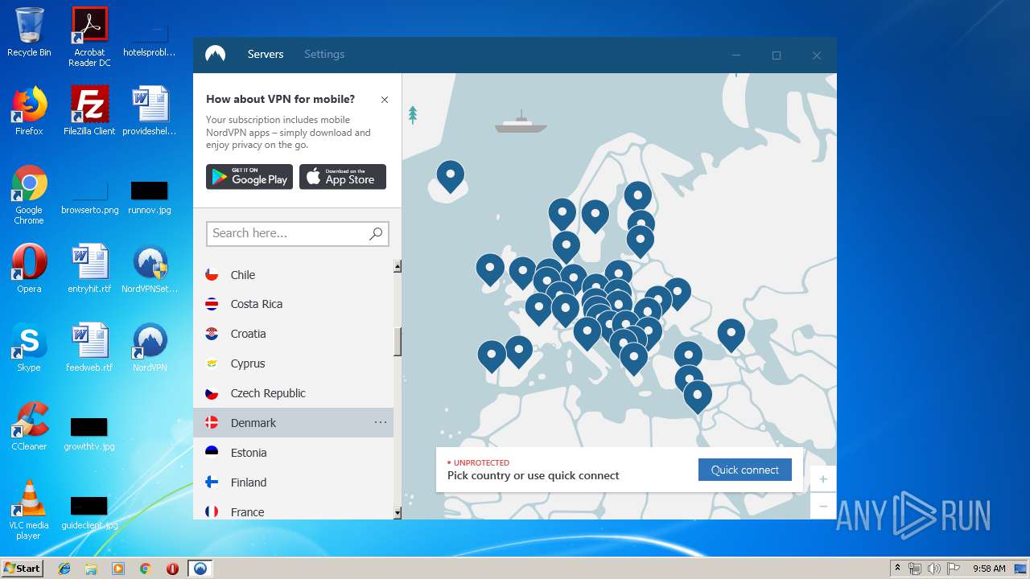Open the NordVPNSetup installer desktop icon
Screen dimensions: 1030x579
pos(150,269)
